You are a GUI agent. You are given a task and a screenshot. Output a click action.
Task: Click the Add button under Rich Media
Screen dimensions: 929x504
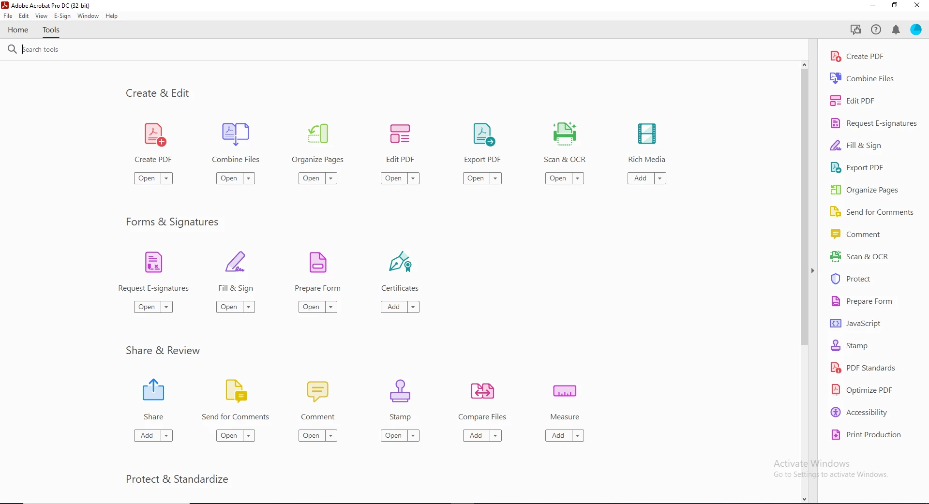click(x=641, y=178)
